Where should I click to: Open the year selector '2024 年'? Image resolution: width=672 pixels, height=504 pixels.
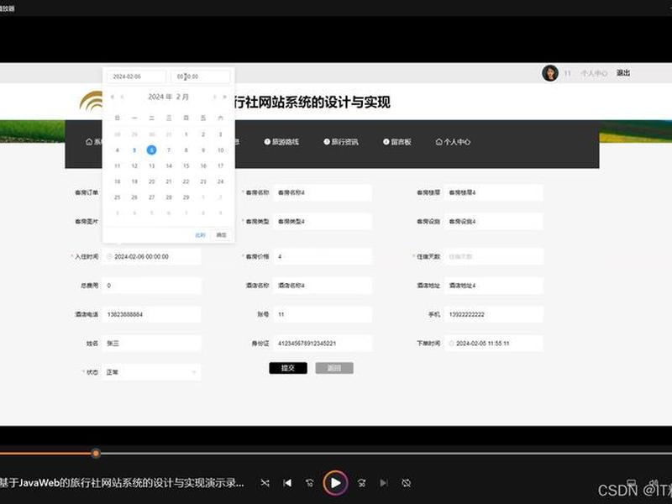click(160, 97)
